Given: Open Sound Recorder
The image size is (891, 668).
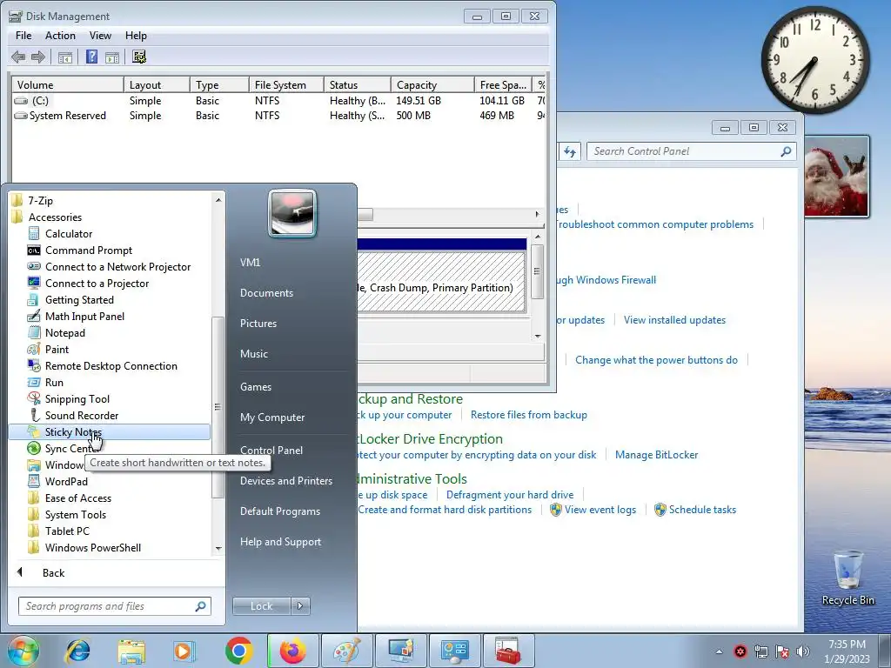Looking at the screenshot, I should (82, 415).
